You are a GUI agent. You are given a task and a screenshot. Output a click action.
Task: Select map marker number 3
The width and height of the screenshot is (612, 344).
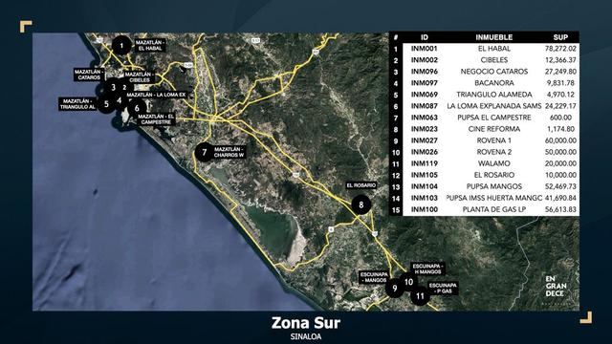click(113, 87)
